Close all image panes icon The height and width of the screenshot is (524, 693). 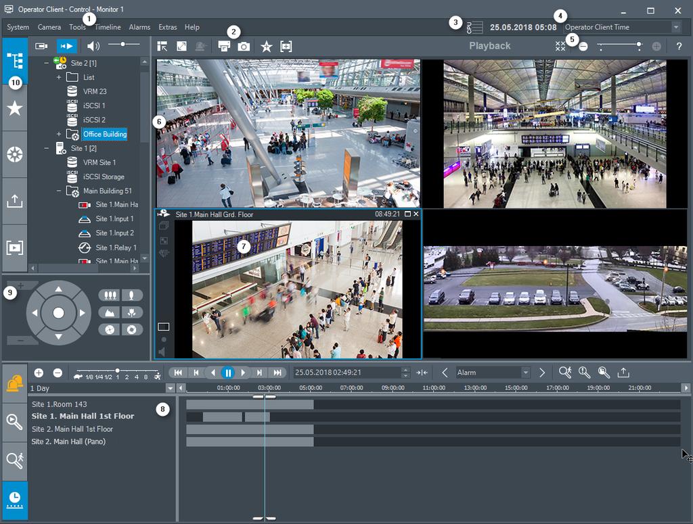(560, 47)
